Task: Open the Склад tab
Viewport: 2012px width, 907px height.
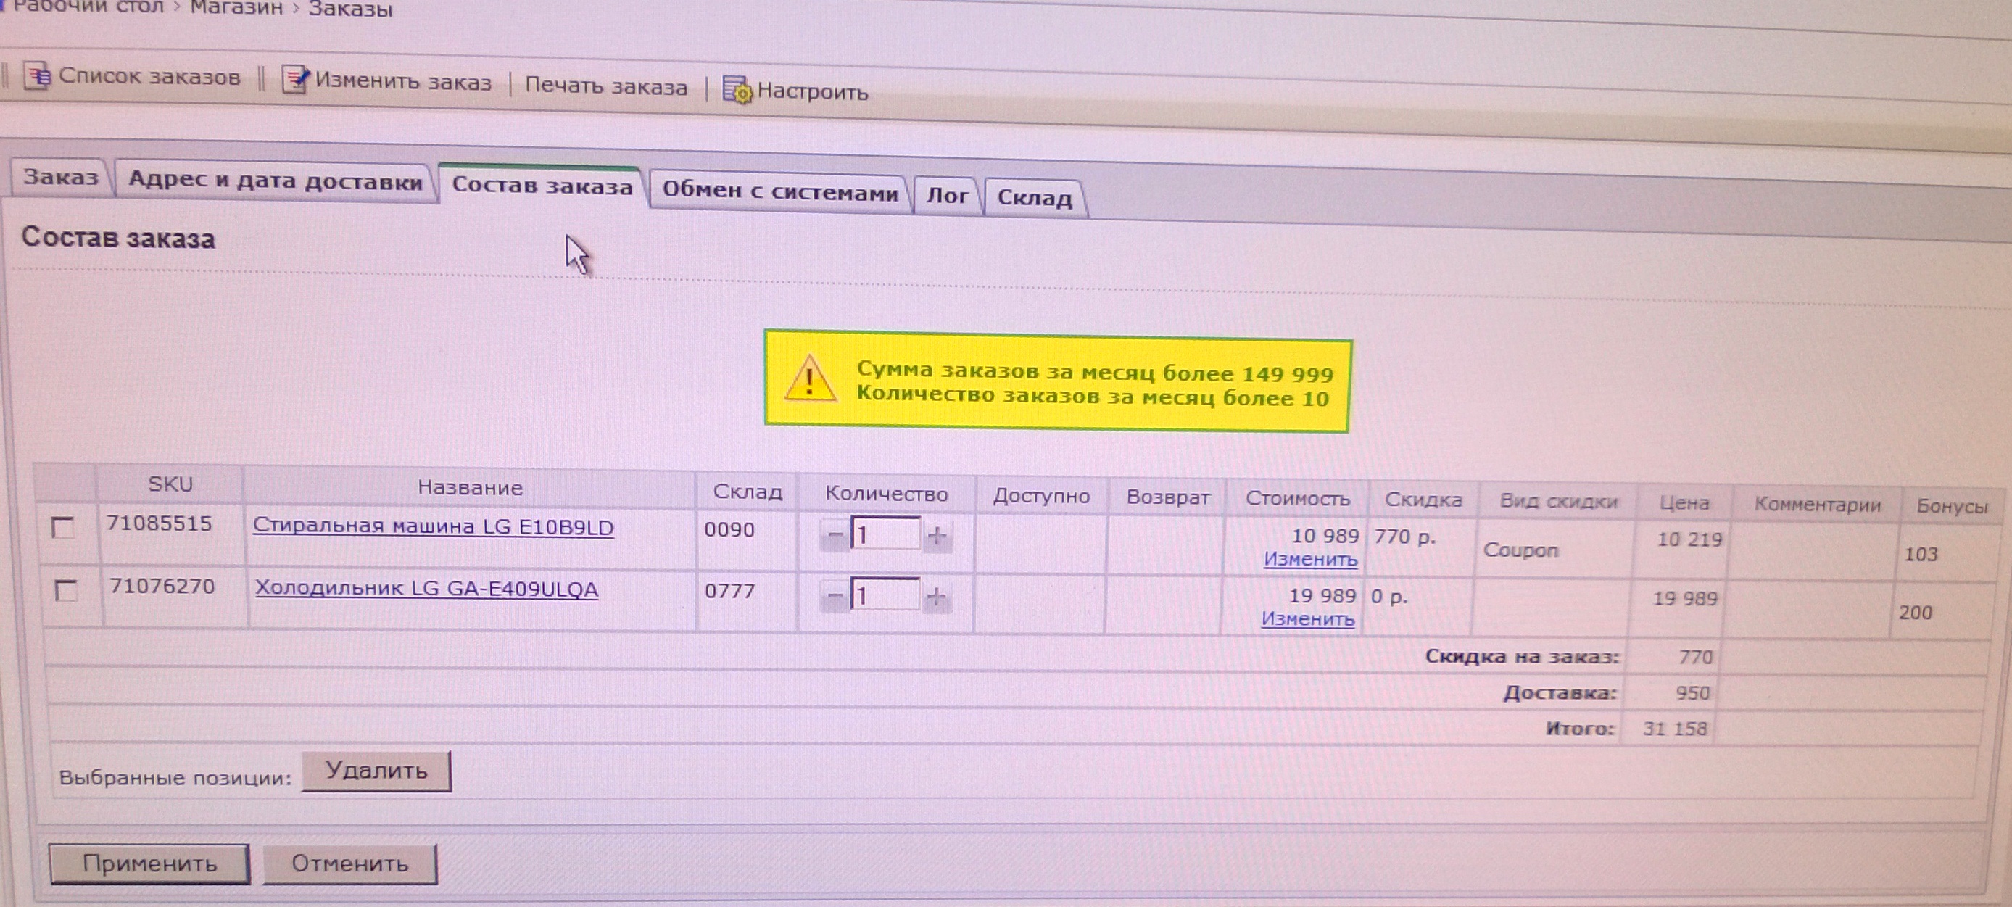Action: tap(1034, 198)
